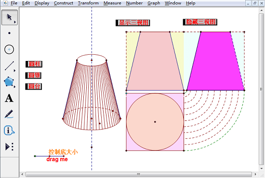This screenshot has height=178, width=265.
Task: Click the drag me slider endpoint
Action: pos(64,156)
